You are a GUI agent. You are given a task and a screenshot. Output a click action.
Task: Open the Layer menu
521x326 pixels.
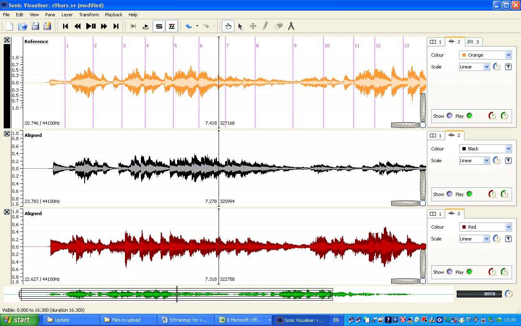[67, 15]
